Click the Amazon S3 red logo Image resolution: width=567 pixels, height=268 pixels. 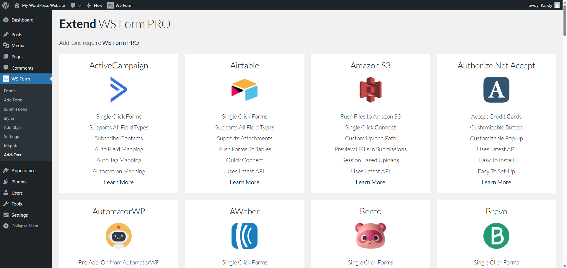[x=370, y=90]
